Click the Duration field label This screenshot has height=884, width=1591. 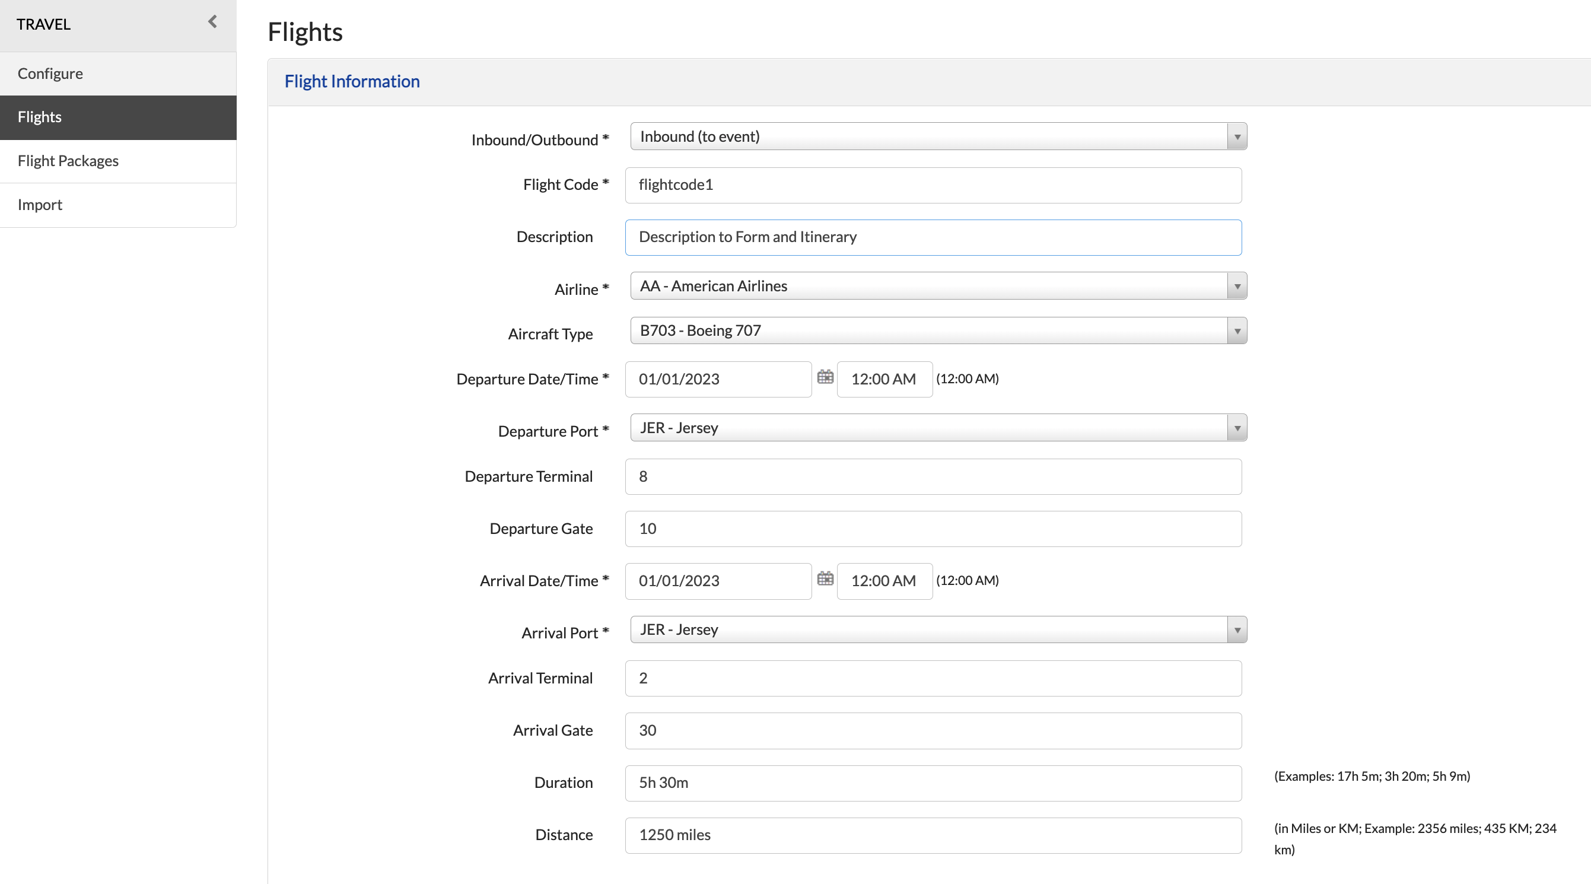point(564,783)
